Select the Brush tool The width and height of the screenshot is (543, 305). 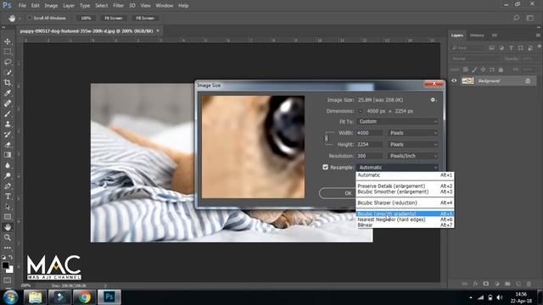pos(8,114)
